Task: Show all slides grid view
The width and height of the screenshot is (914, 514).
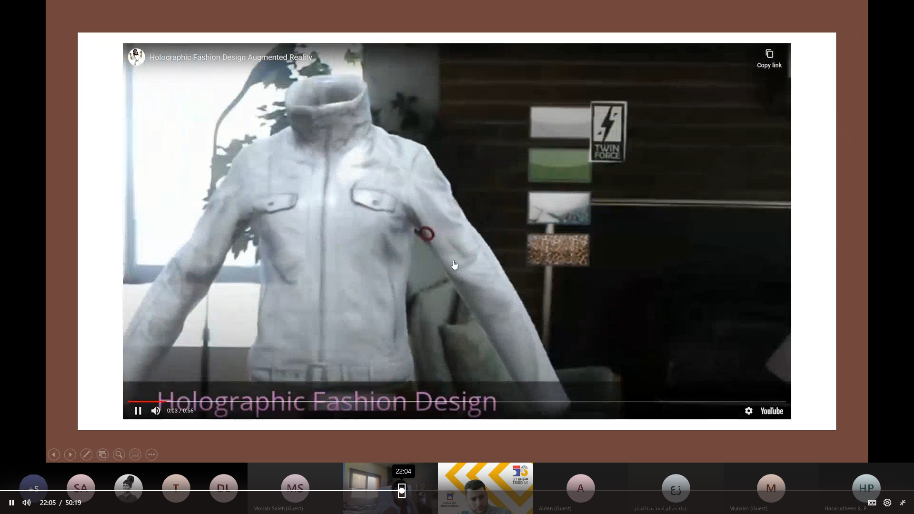Action: 102,455
